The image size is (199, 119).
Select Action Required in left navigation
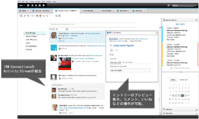(32, 40)
